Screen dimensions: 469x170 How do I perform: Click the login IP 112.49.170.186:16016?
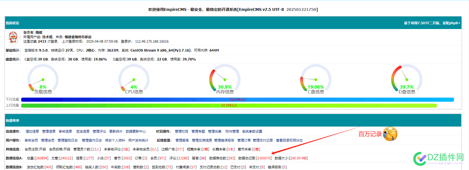click(152, 42)
